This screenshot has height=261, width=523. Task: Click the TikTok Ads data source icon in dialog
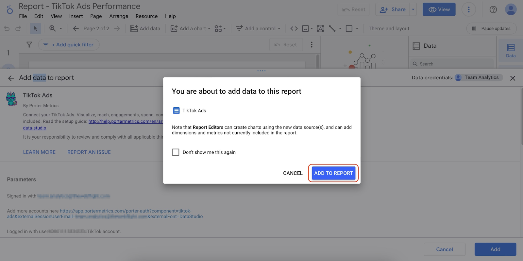tap(176, 111)
